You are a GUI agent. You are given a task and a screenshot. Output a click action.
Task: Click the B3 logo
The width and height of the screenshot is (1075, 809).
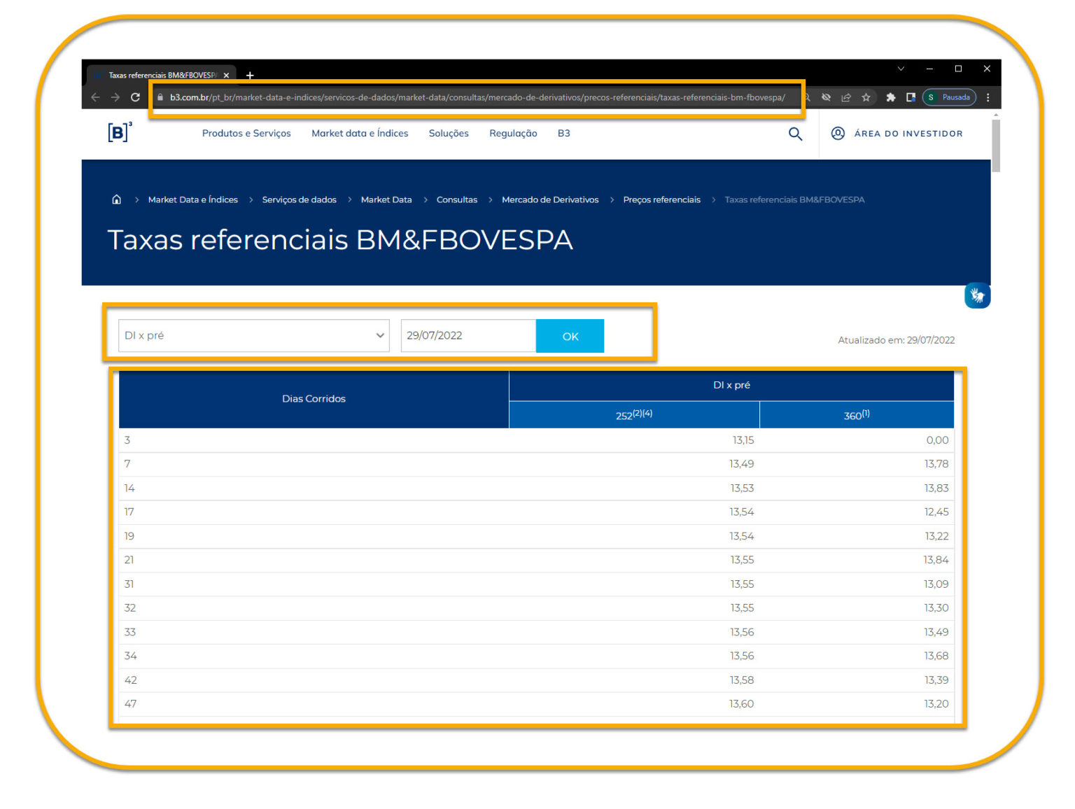coord(120,132)
